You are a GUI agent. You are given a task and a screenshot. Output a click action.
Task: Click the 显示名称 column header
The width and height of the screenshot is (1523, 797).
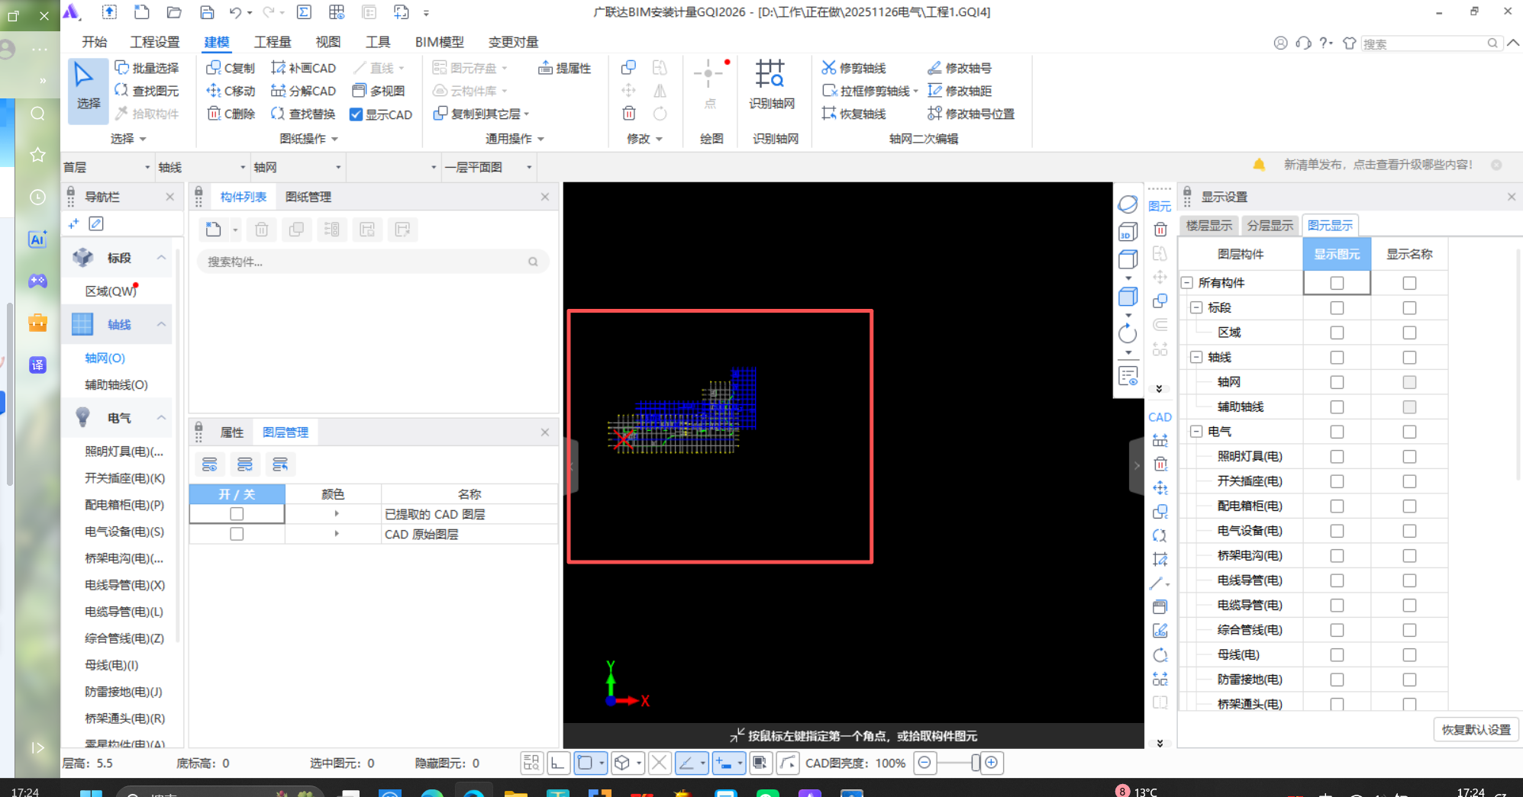(x=1409, y=254)
